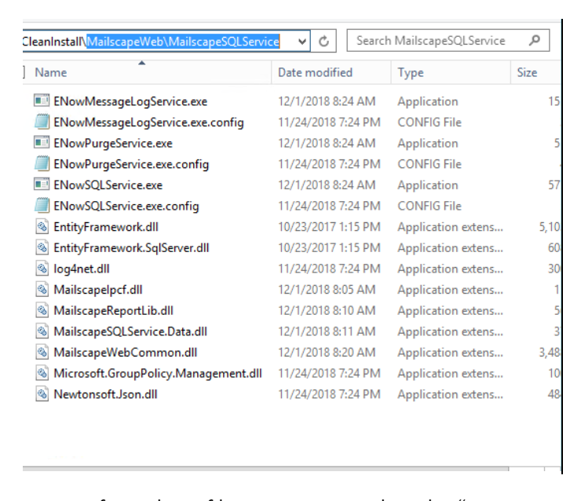The image size is (581, 501).
Task: Click date 10/23/2017 1:15 PM for EntityFramework.dll
Action: pos(330,227)
